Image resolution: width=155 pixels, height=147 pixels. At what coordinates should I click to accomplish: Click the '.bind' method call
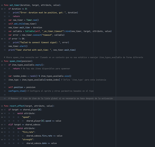(x=68, y=31)
